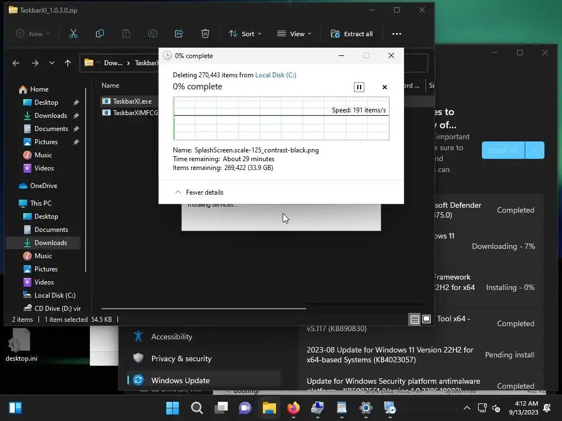This screenshot has width=562, height=421.
Task: Click Extract all button
Action: point(352,33)
